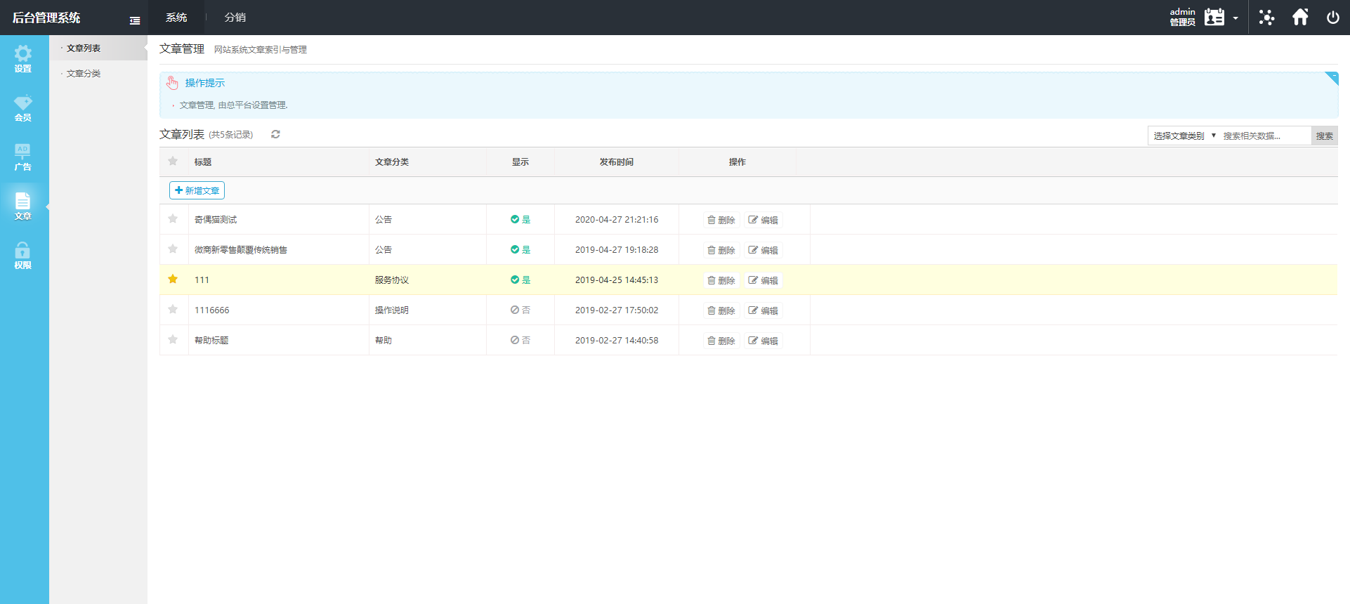Click the star icon in table header
The width and height of the screenshot is (1350, 604).
pos(173,162)
